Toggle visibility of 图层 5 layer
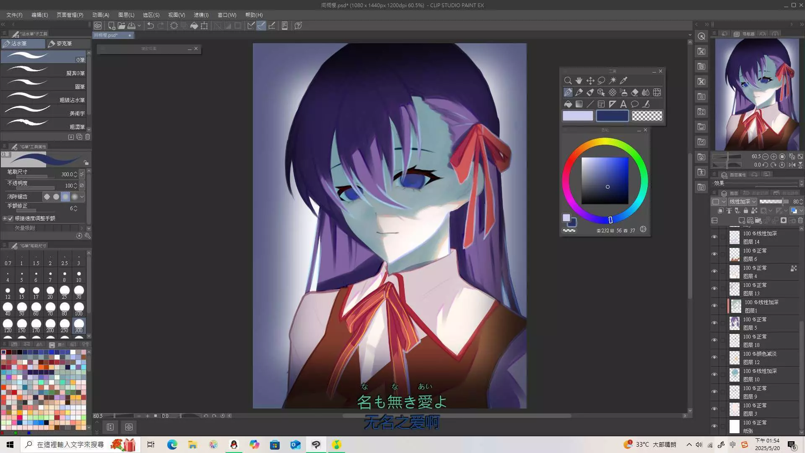Screen dimensions: 805x453 714,323
